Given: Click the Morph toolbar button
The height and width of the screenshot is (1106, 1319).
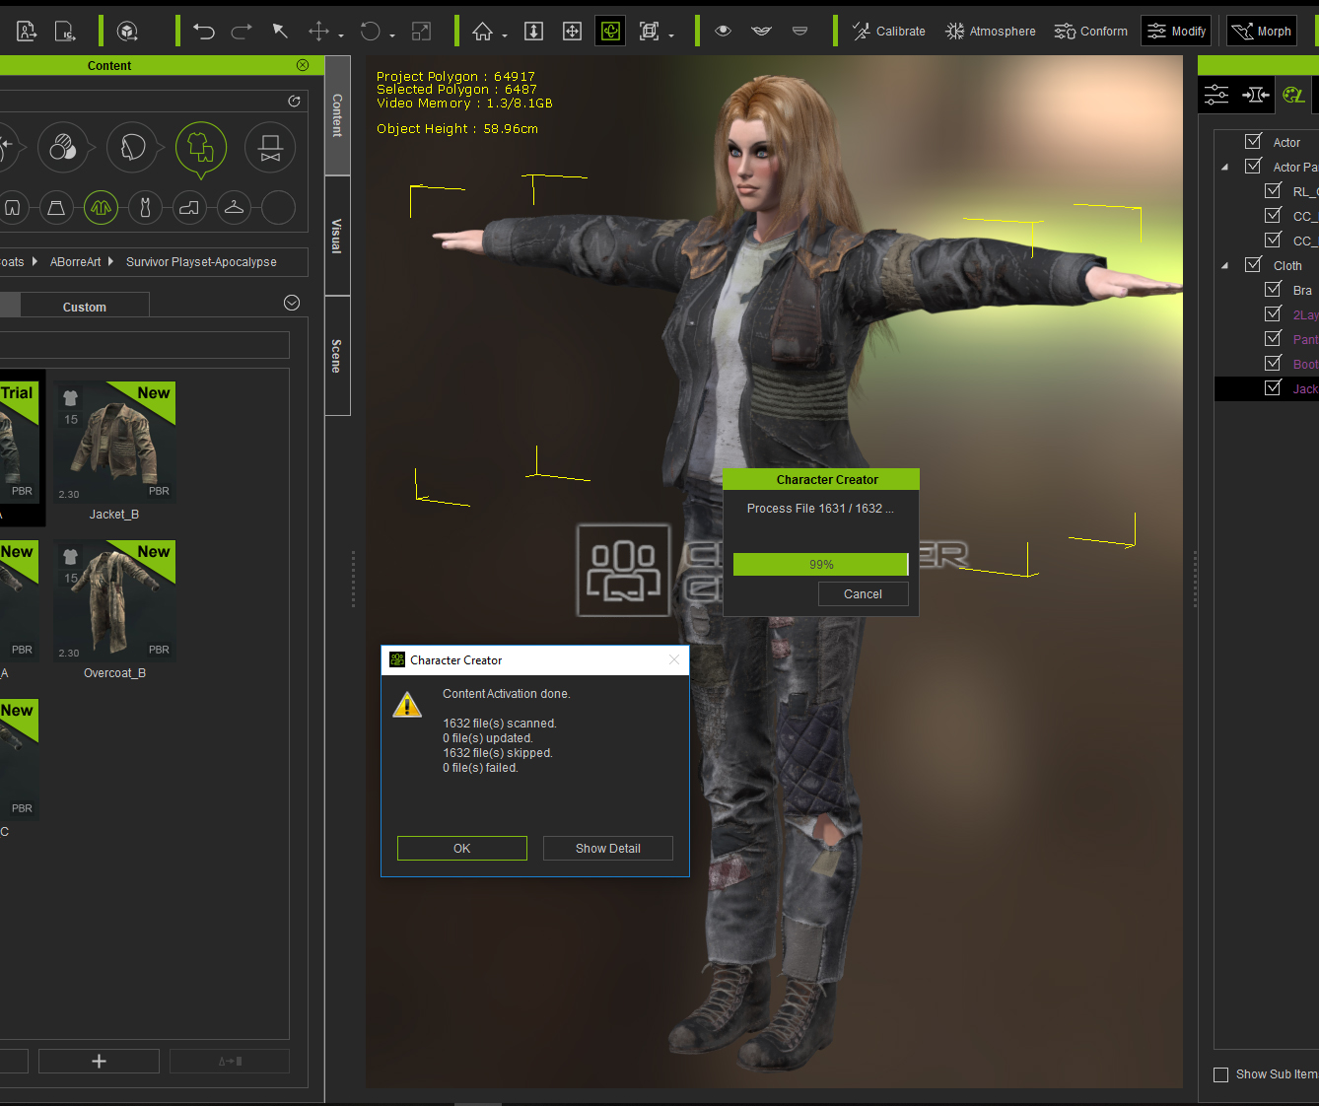Looking at the screenshot, I should pos(1261,32).
